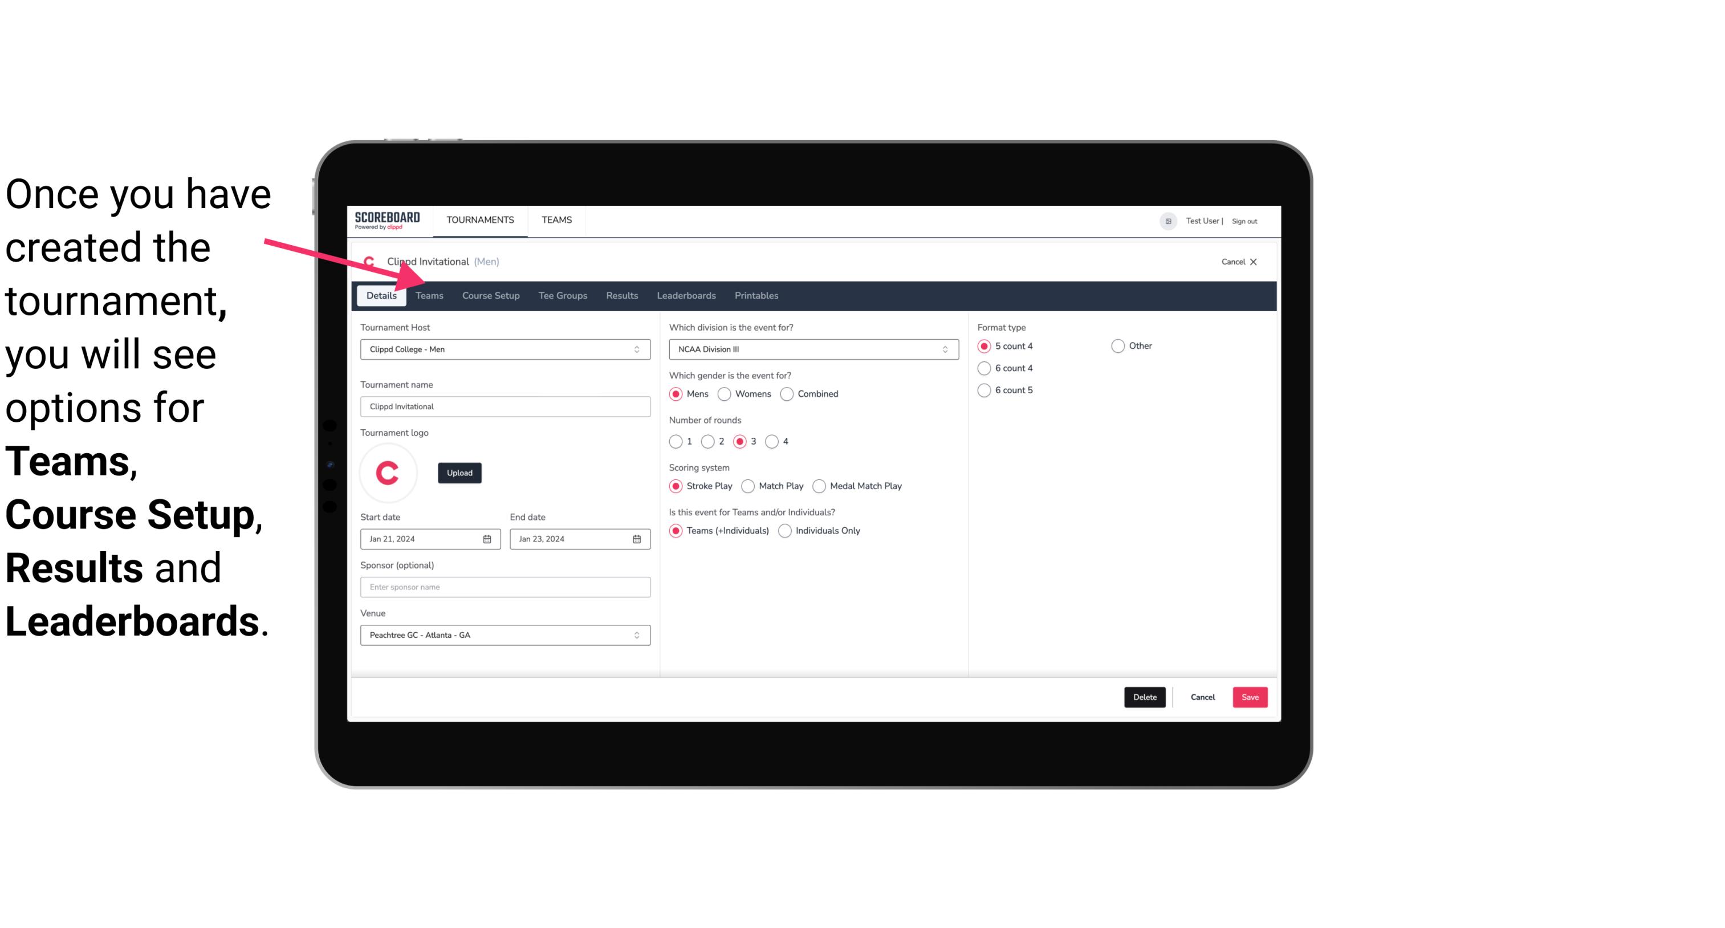Click the Save button
1725x928 pixels.
click(x=1248, y=697)
